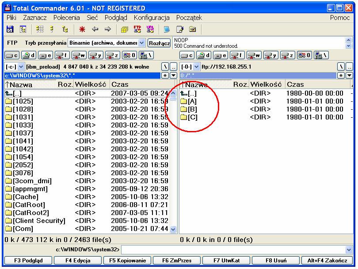Screen dimensions: 358x269
Task: Click the F8 Usuń button
Action: coord(276,261)
